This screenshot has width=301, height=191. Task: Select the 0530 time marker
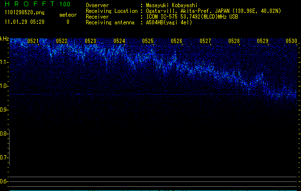[x=291, y=41]
